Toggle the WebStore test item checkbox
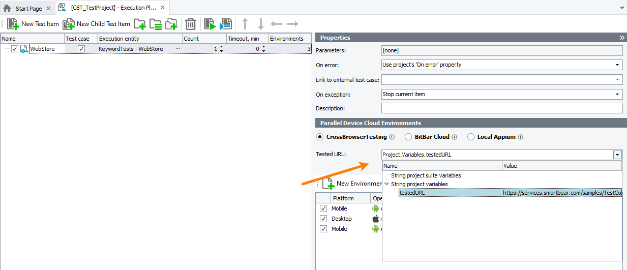 [15, 49]
